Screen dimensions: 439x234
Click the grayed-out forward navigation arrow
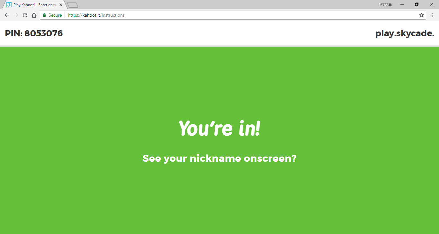[16, 15]
